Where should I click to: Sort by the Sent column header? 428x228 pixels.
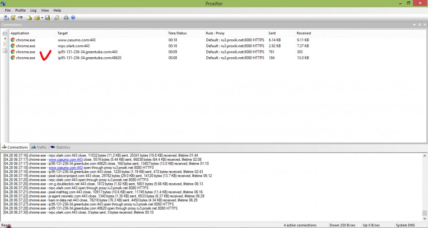point(281,33)
